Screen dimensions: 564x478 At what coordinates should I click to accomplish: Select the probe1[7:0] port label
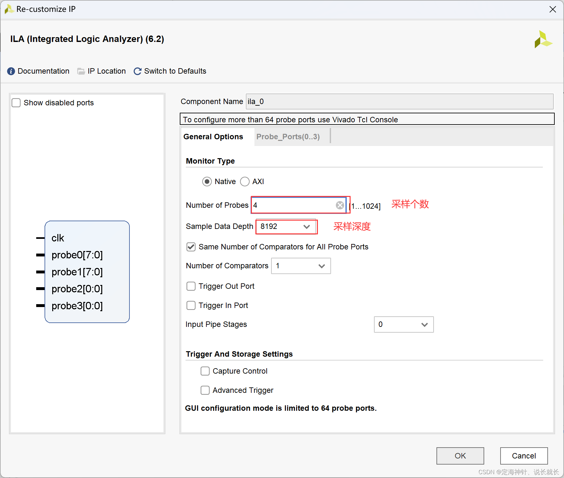(77, 272)
